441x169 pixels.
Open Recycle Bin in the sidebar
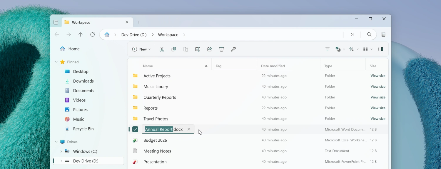(x=88, y=129)
